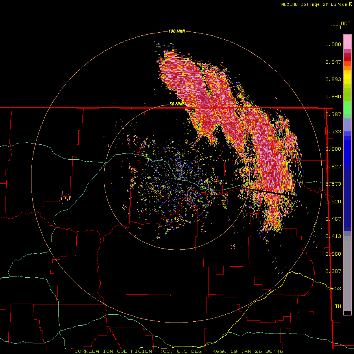Click the gray lower segment of the color bar

pyautogui.click(x=347, y=273)
